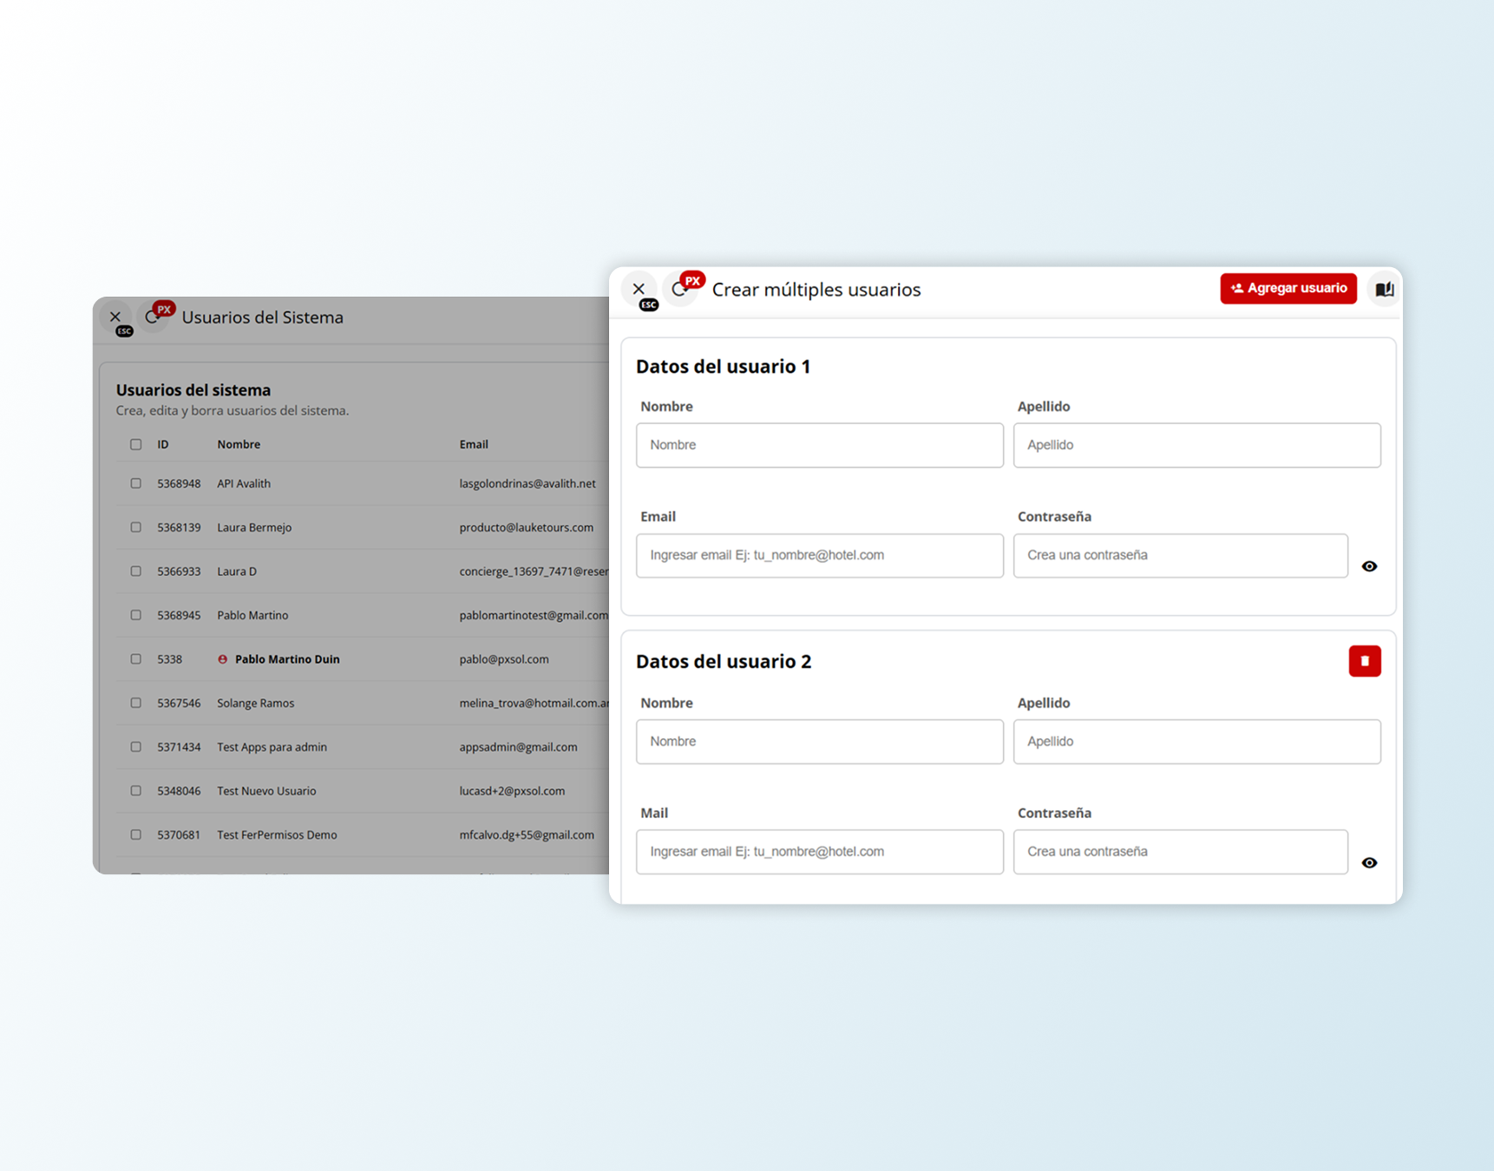Click the Agregar usuario button

pyautogui.click(x=1288, y=289)
